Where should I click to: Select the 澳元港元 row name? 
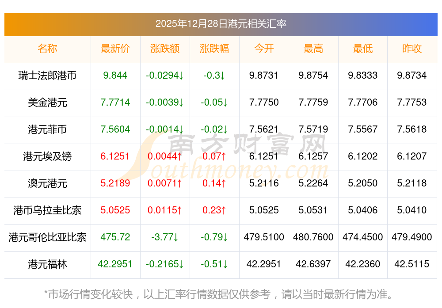point(47,183)
